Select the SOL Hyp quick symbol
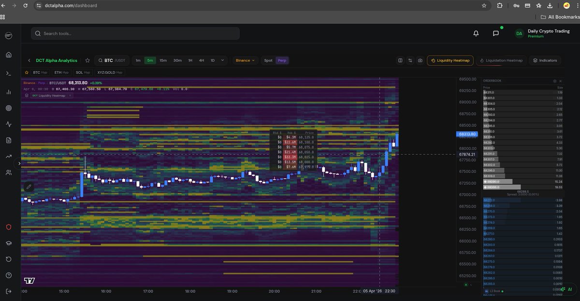 point(83,72)
